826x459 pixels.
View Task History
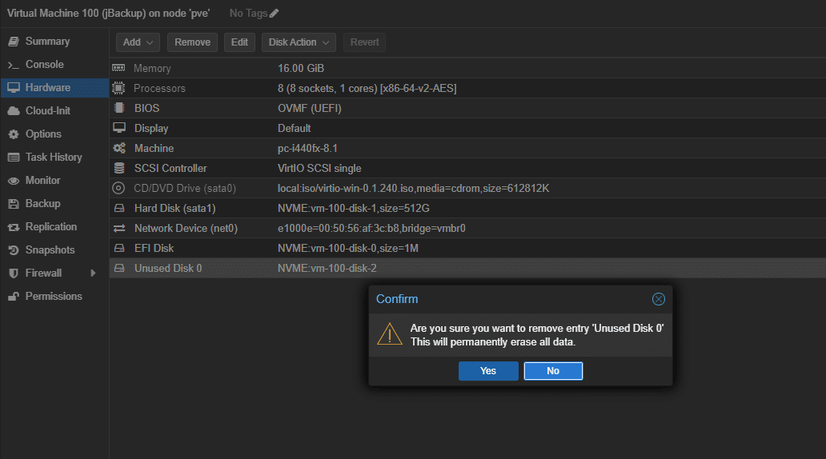pyautogui.click(x=54, y=157)
